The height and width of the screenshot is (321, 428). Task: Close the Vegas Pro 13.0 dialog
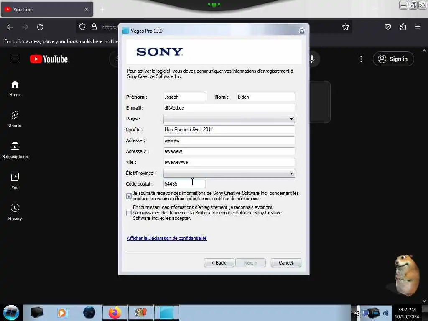coord(302,31)
